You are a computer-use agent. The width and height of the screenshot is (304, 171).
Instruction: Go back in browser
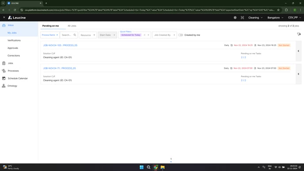click(4, 10)
